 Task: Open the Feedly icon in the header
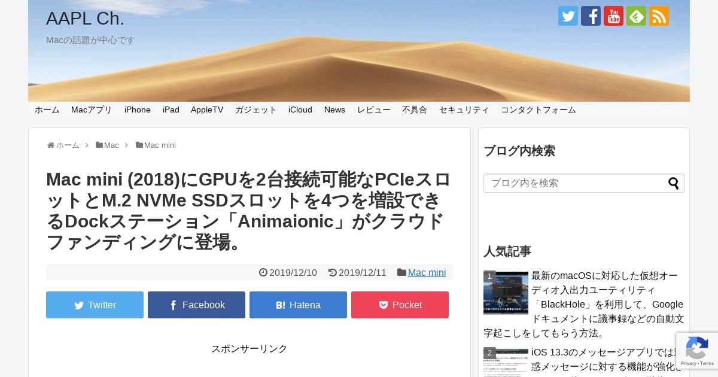coord(636,16)
